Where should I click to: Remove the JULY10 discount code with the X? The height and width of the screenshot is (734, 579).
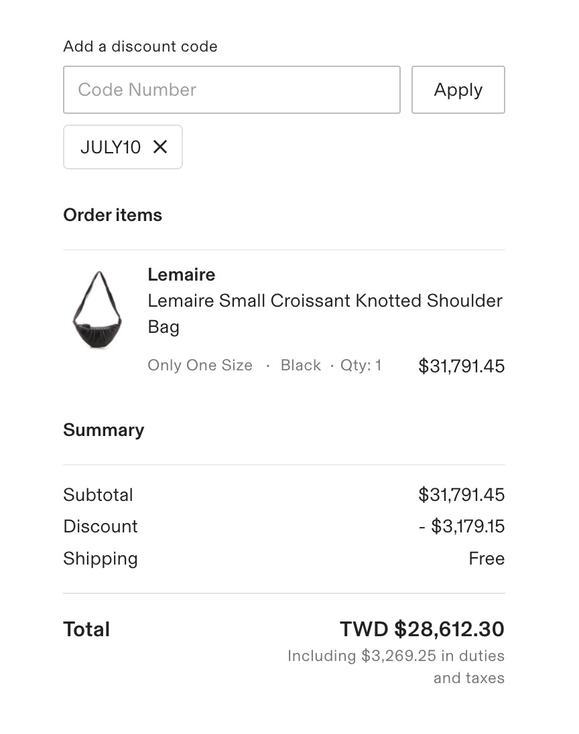(160, 147)
